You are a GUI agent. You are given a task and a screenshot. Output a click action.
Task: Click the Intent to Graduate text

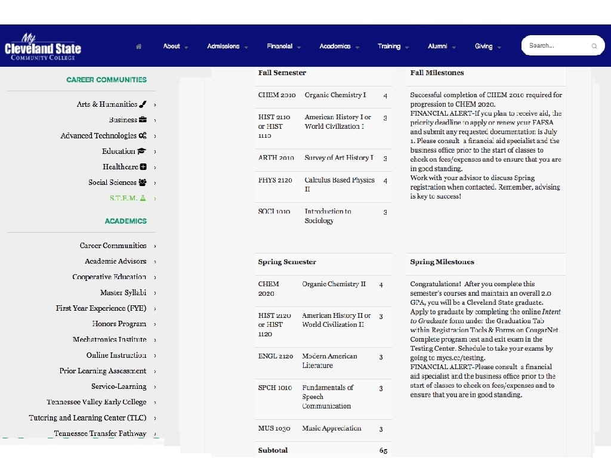coord(485,316)
